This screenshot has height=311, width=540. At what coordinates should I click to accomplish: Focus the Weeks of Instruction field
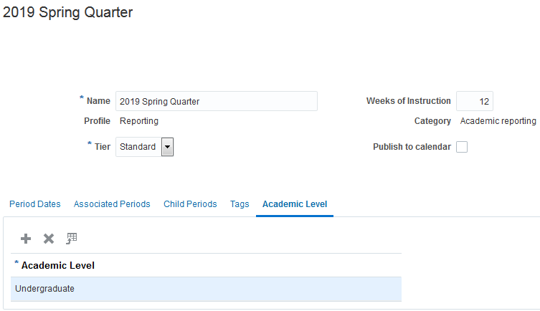(475, 101)
